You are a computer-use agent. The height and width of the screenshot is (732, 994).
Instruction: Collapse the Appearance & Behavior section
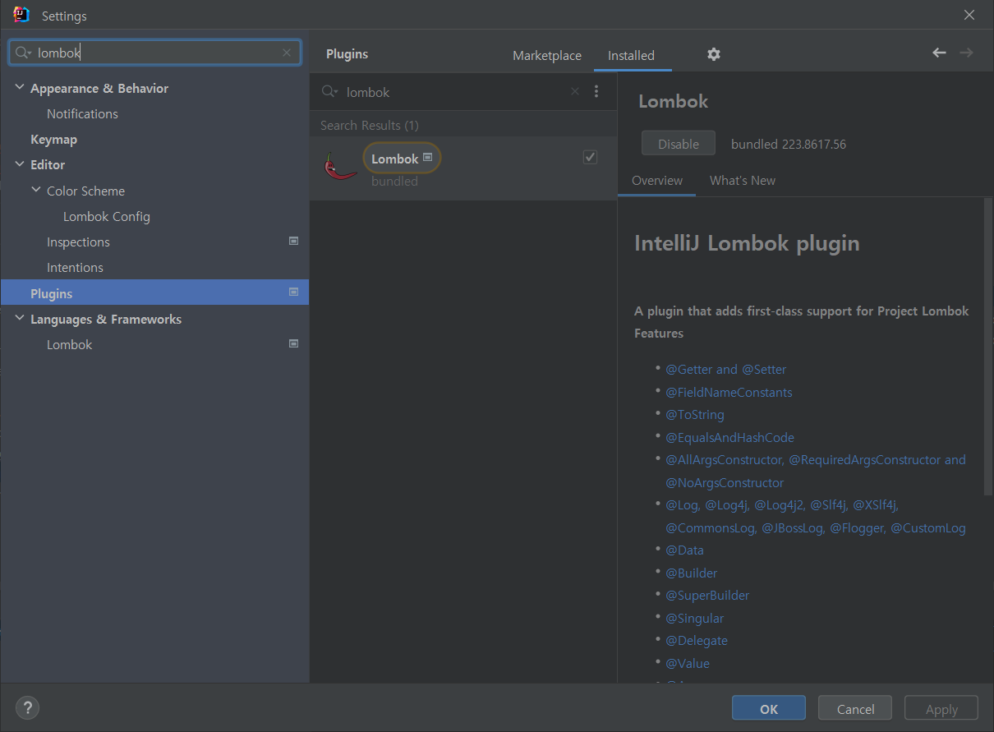coord(20,88)
